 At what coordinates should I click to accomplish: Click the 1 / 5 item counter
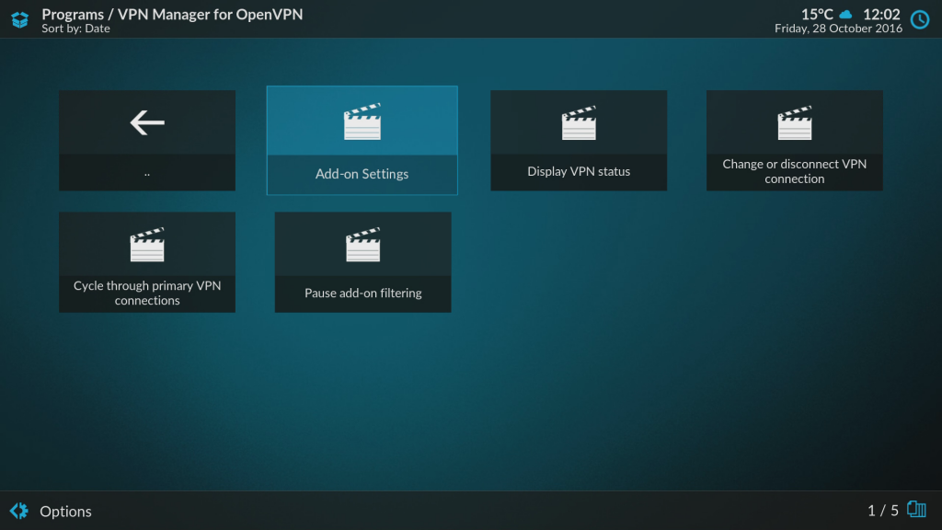[882, 511]
